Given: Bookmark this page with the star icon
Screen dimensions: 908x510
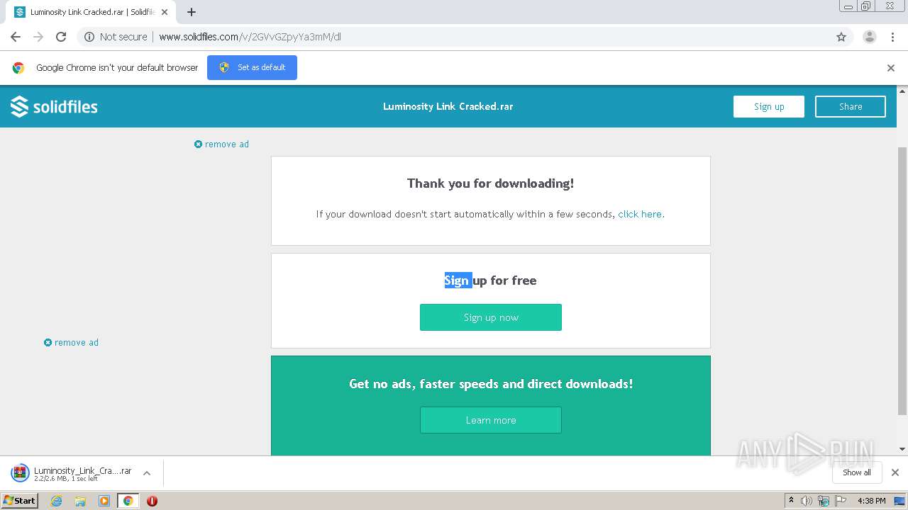Looking at the screenshot, I should [x=841, y=37].
